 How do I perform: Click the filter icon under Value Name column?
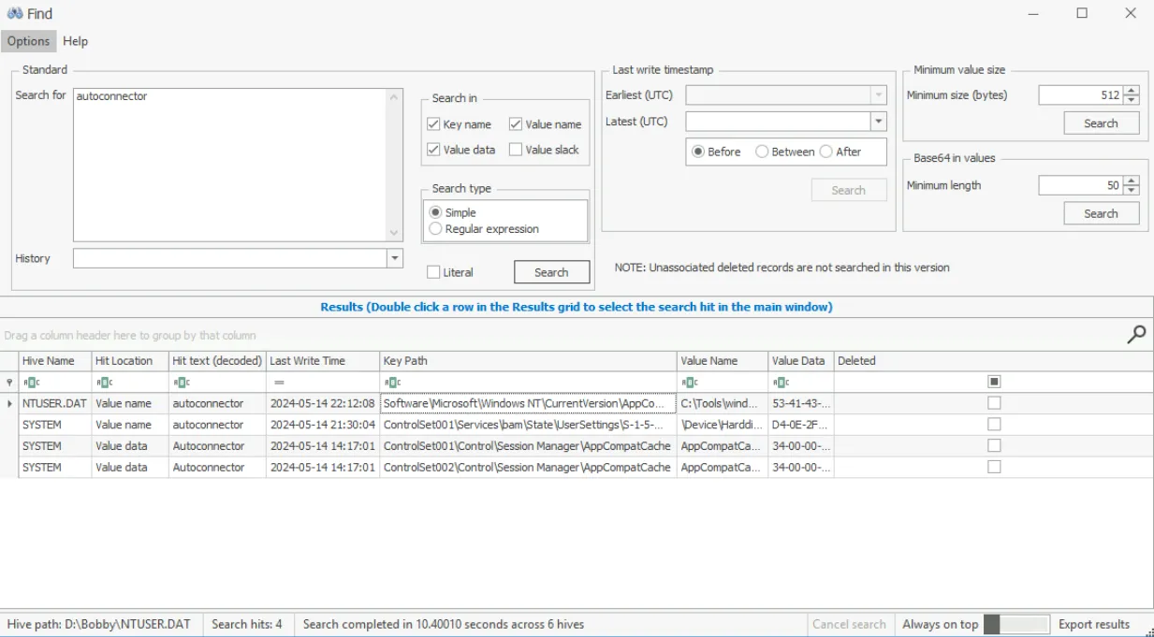click(690, 383)
